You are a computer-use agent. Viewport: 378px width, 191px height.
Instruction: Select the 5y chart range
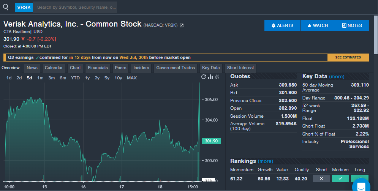(107, 78)
